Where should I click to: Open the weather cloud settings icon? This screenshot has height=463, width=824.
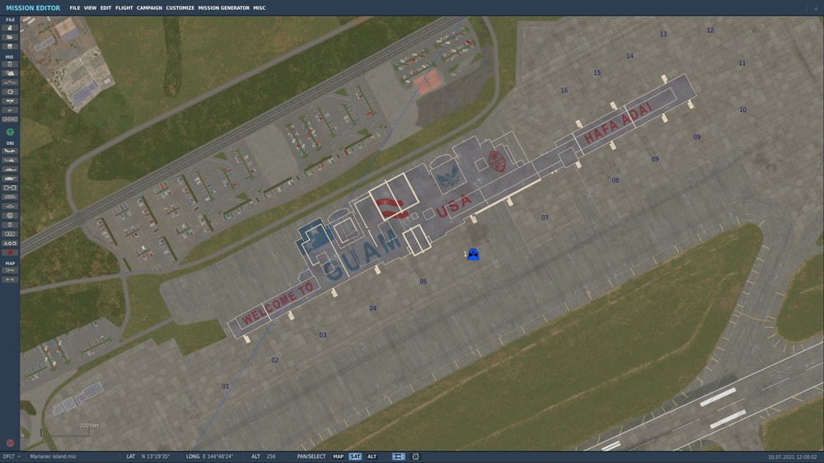(9, 73)
